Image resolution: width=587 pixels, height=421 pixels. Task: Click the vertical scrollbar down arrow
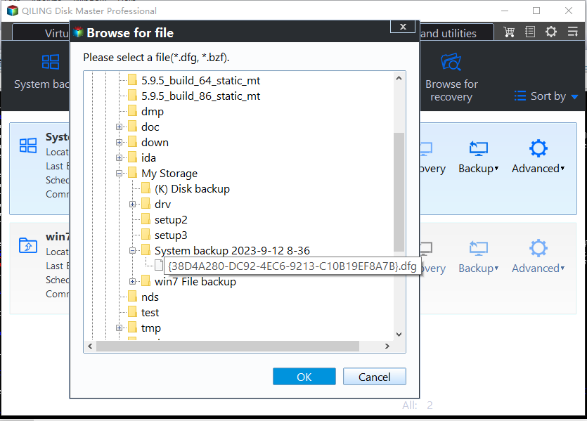399,334
